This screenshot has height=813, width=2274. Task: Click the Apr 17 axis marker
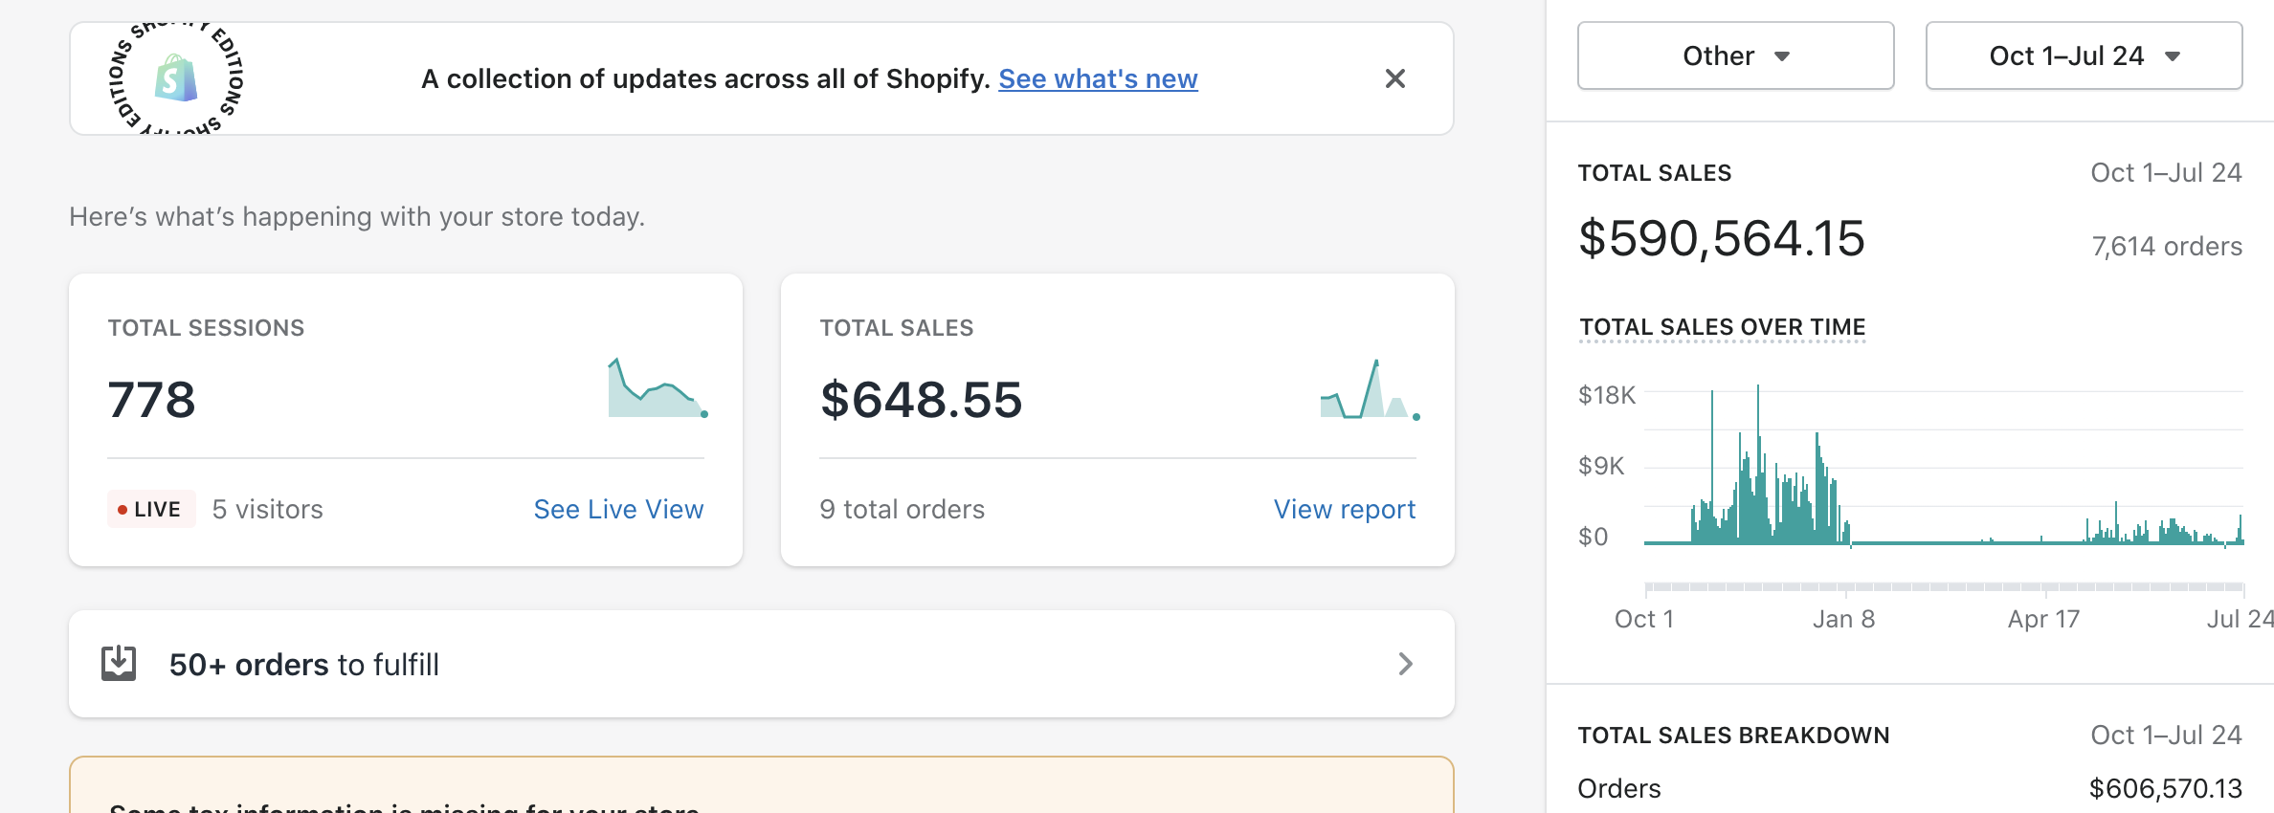click(2043, 619)
